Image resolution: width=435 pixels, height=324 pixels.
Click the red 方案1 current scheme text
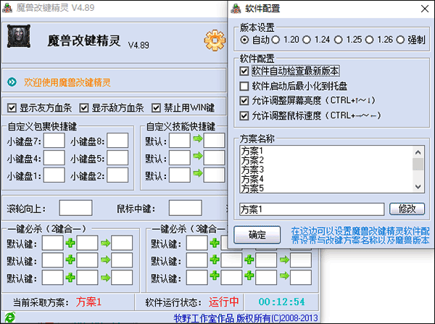88,302
